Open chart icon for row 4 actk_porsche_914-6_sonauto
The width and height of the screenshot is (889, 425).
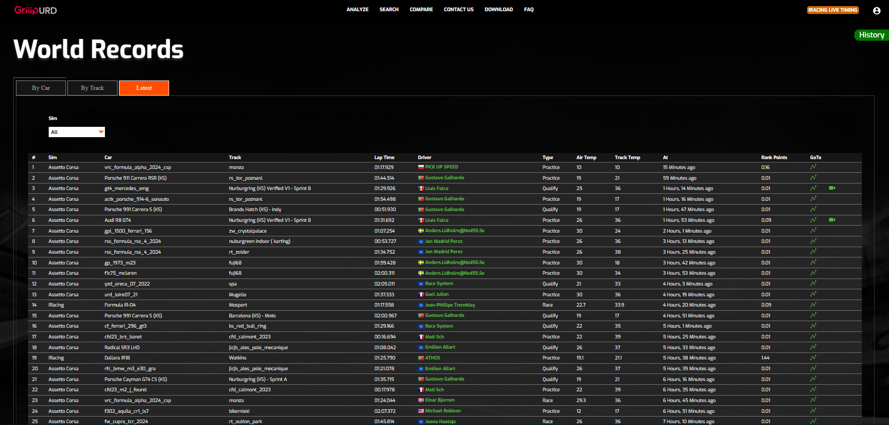(x=813, y=198)
